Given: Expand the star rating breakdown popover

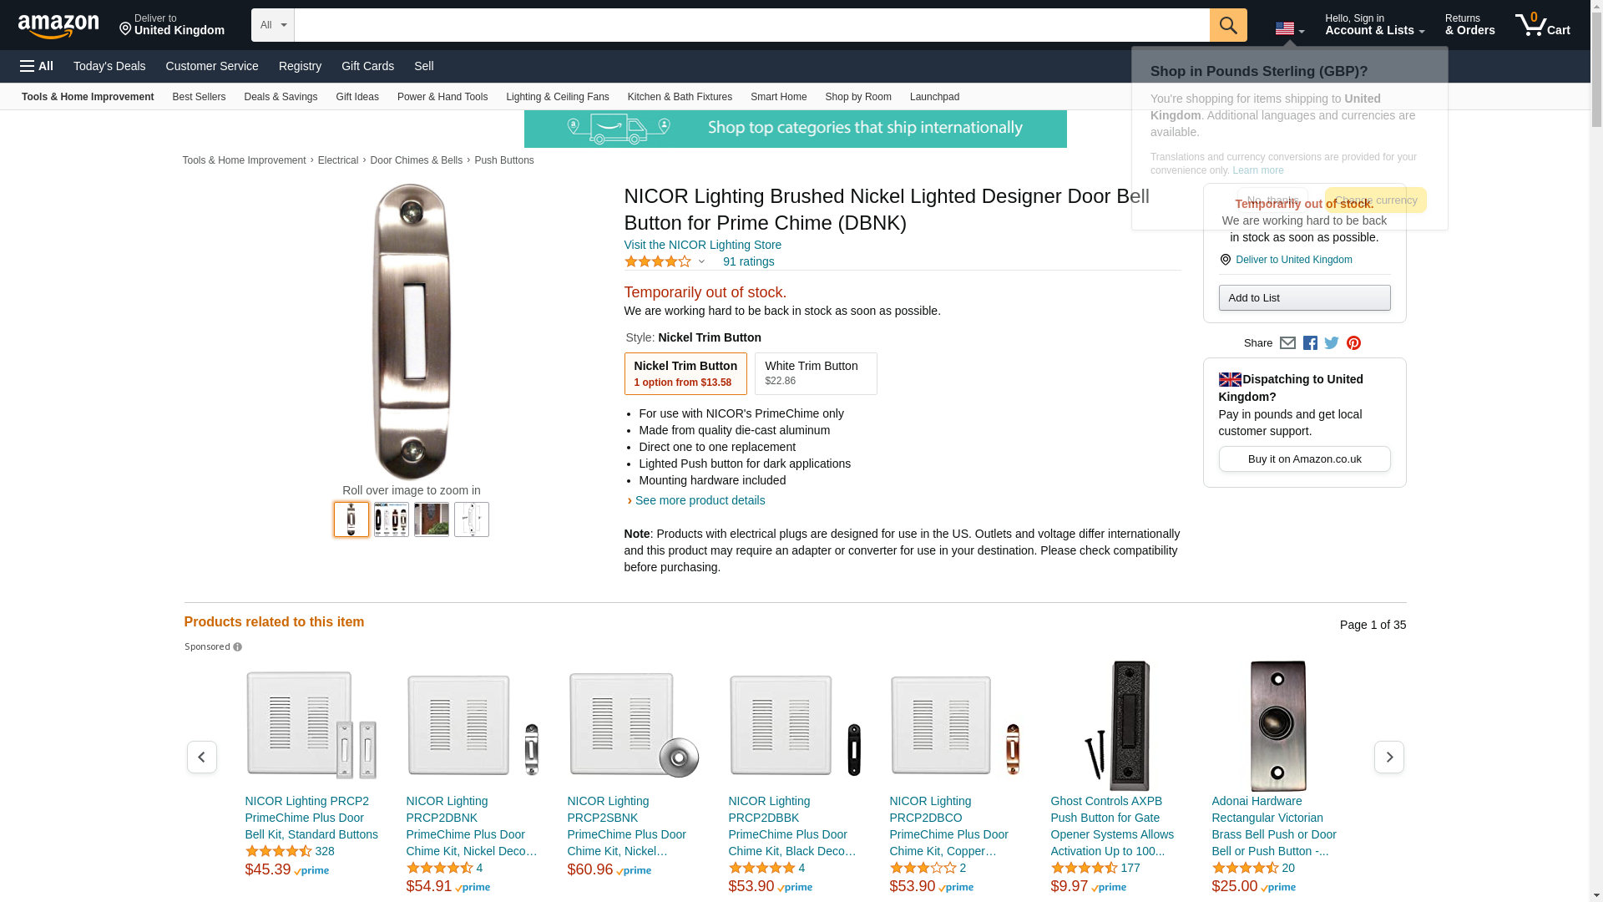Looking at the screenshot, I should pyautogui.click(x=665, y=262).
